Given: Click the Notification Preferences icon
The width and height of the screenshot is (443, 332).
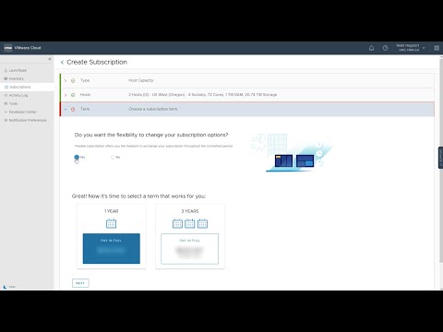Looking at the screenshot, I should pyautogui.click(x=6, y=120).
